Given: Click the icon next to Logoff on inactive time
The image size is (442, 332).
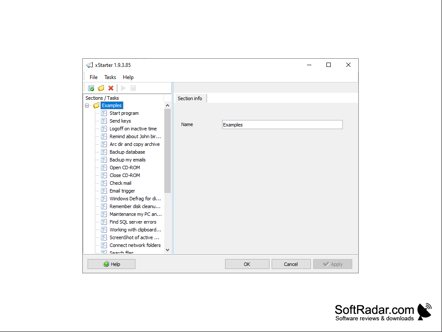Looking at the screenshot, I should pyautogui.click(x=104, y=129).
